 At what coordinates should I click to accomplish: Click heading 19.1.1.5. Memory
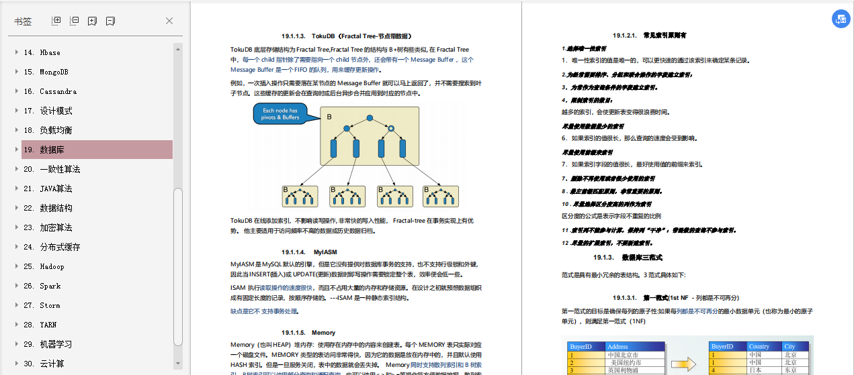point(308,332)
